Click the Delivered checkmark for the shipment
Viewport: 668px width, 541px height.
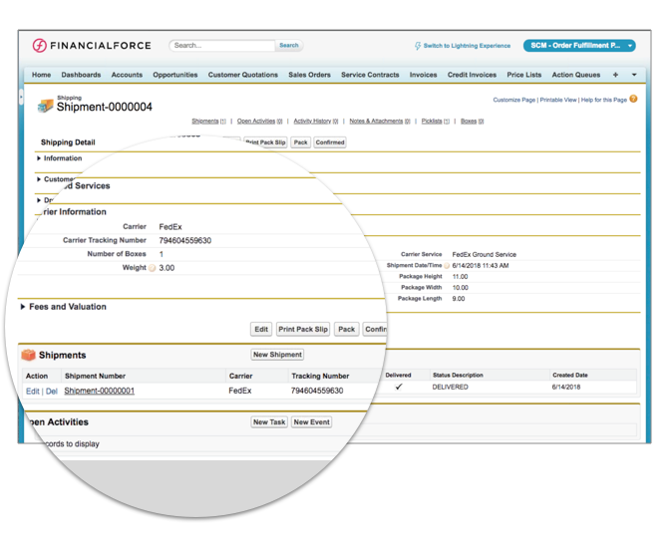tap(399, 387)
